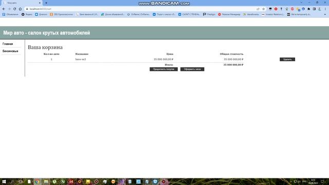Click the browser forward arrow
329x185 pixels.
[9, 9]
